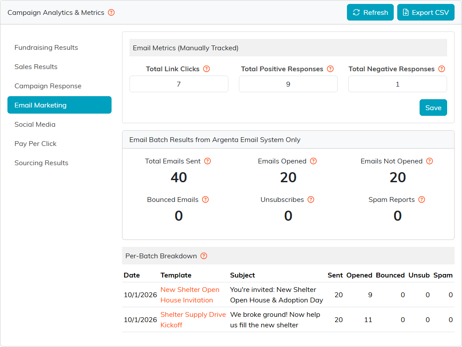
Task: View Sourcing Results section
Action: (x=59, y=163)
